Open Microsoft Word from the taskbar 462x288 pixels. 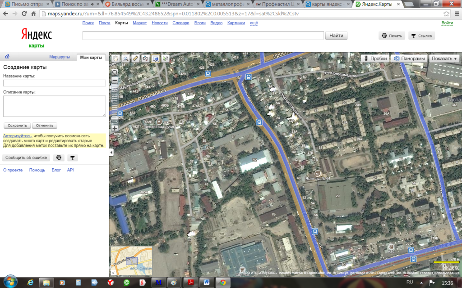pyautogui.click(x=207, y=283)
